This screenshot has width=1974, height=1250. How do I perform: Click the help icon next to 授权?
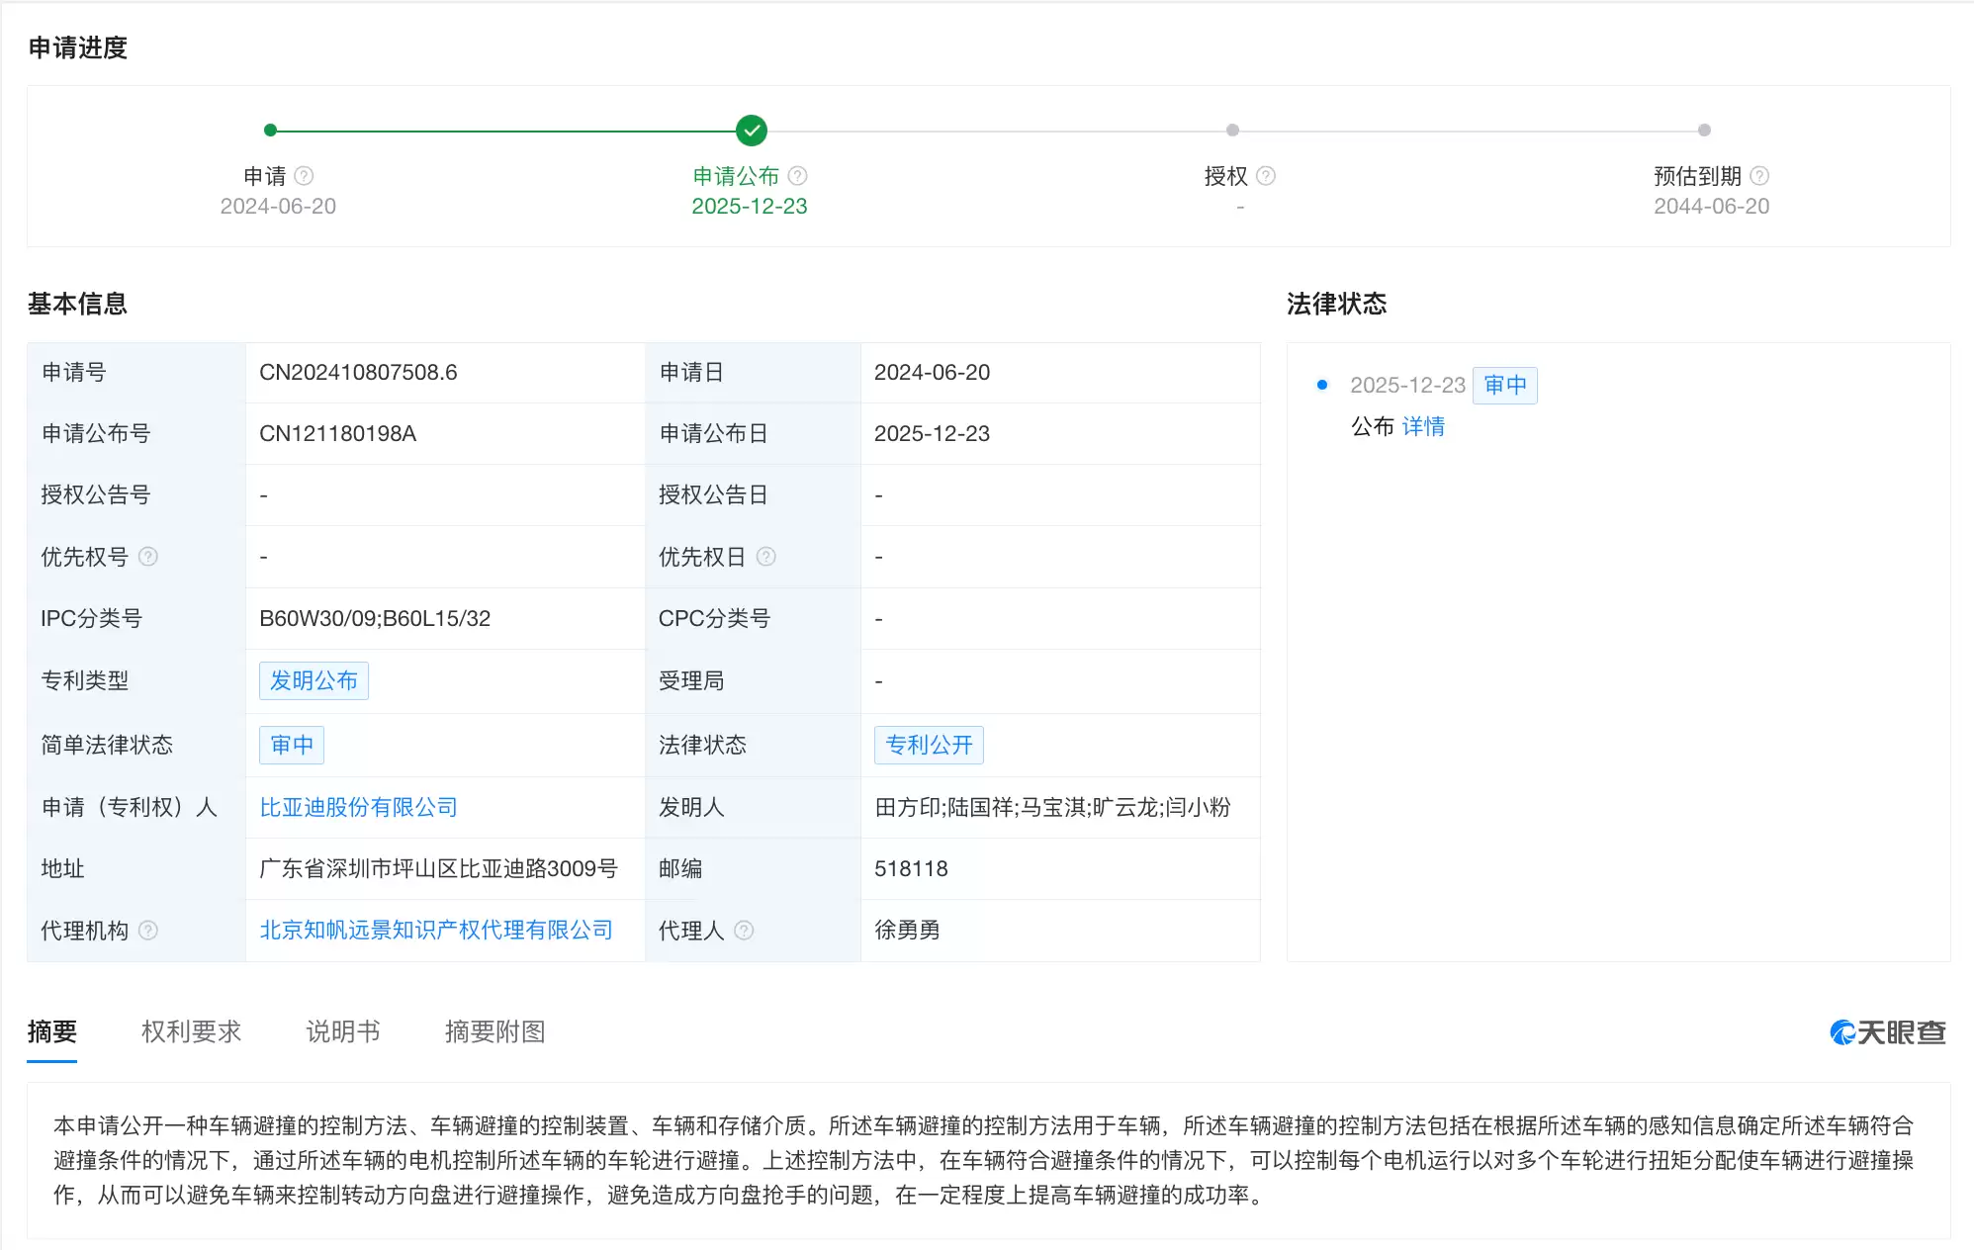click(1266, 175)
